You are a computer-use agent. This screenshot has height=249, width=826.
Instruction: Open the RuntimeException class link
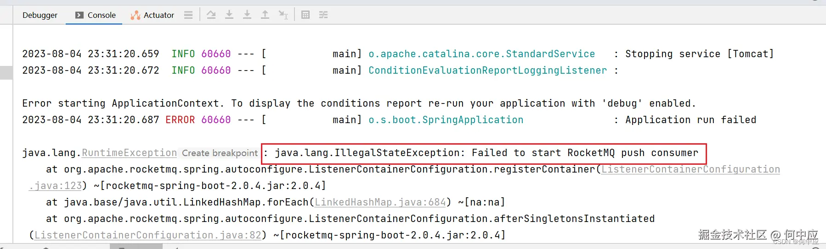pos(129,153)
